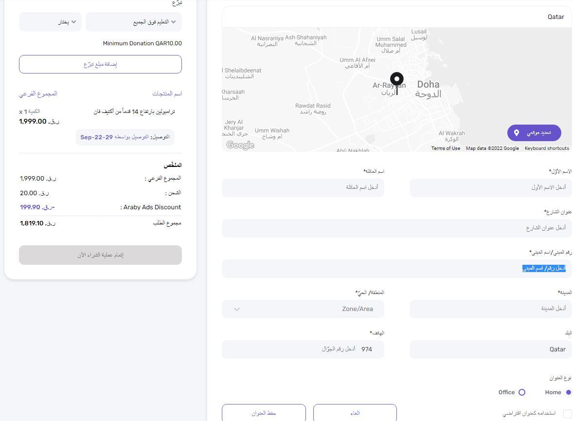Click the Keyboard shortcuts link on the map
The image size is (573, 421).
[x=547, y=148]
